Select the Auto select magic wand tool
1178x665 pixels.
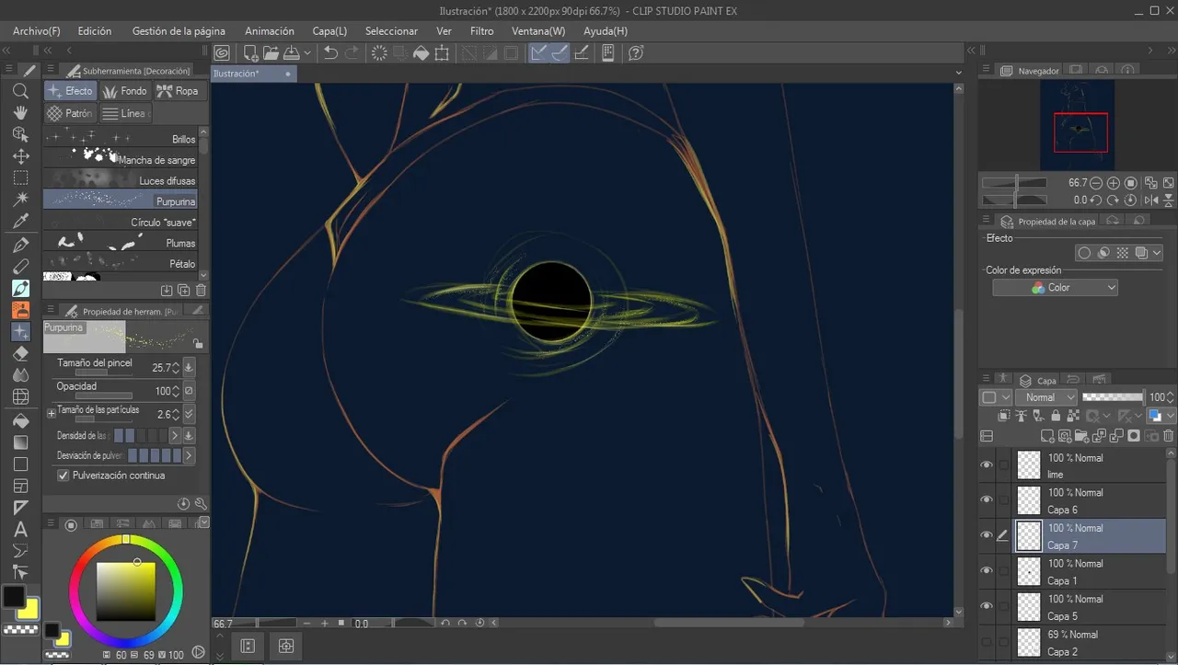tap(20, 200)
